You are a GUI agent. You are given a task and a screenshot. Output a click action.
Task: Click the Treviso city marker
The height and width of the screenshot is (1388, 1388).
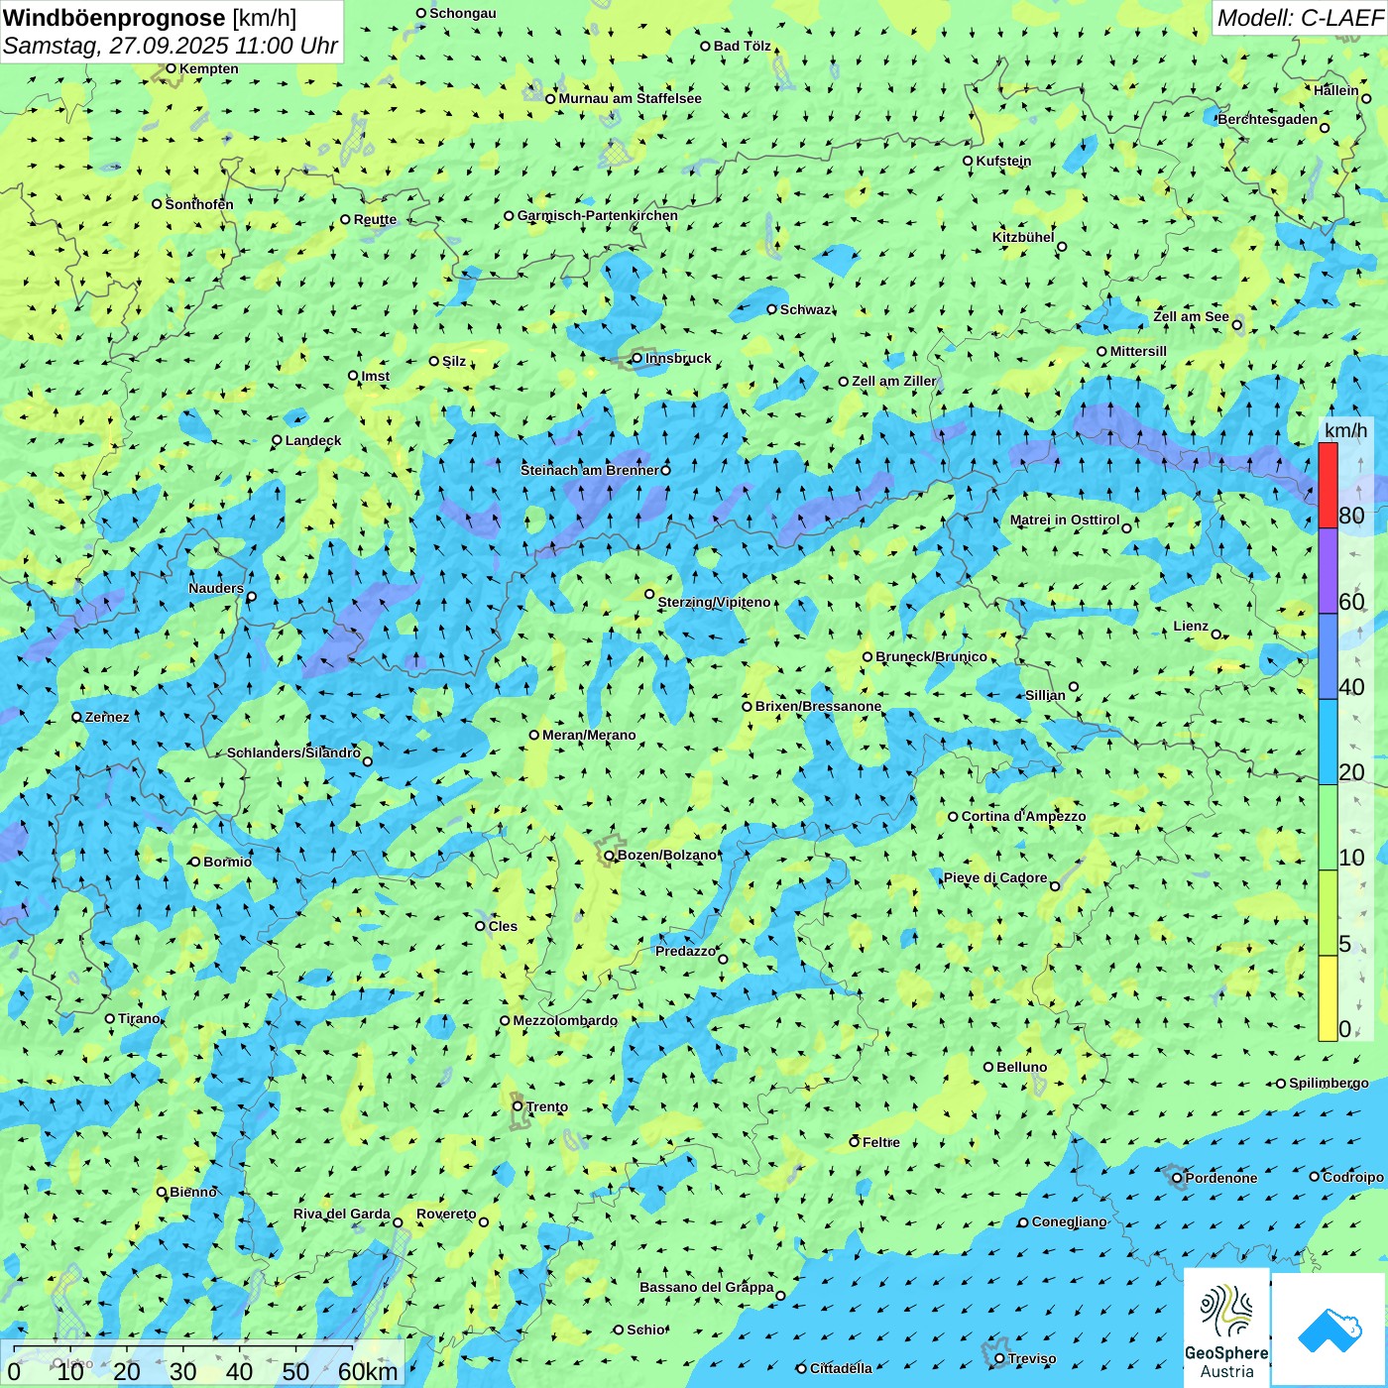(999, 1358)
